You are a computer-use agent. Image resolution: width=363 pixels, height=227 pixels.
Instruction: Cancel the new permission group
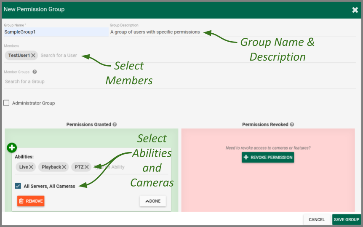317,219
